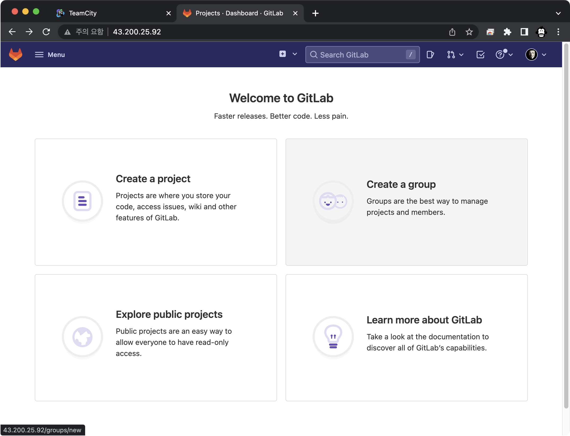Viewport: 570px width, 436px height.
Task: Click 'Faster releases. Better code. Less pain.' text
Action: point(281,116)
